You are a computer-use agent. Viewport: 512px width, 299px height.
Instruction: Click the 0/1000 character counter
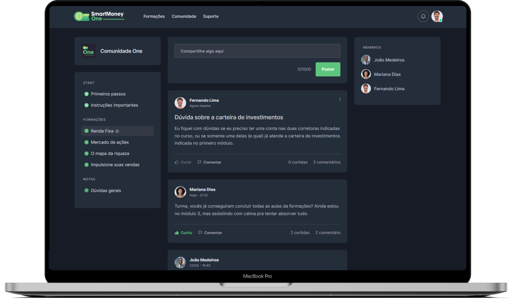coord(304,69)
